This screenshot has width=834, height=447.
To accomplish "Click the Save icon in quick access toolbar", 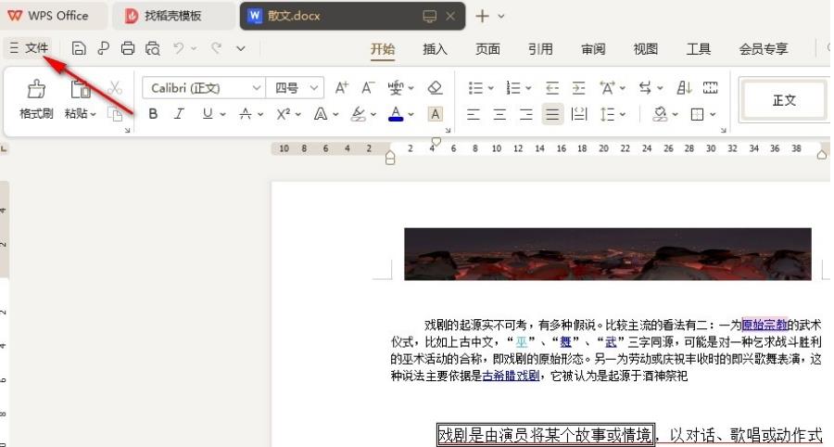I will (79, 48).
